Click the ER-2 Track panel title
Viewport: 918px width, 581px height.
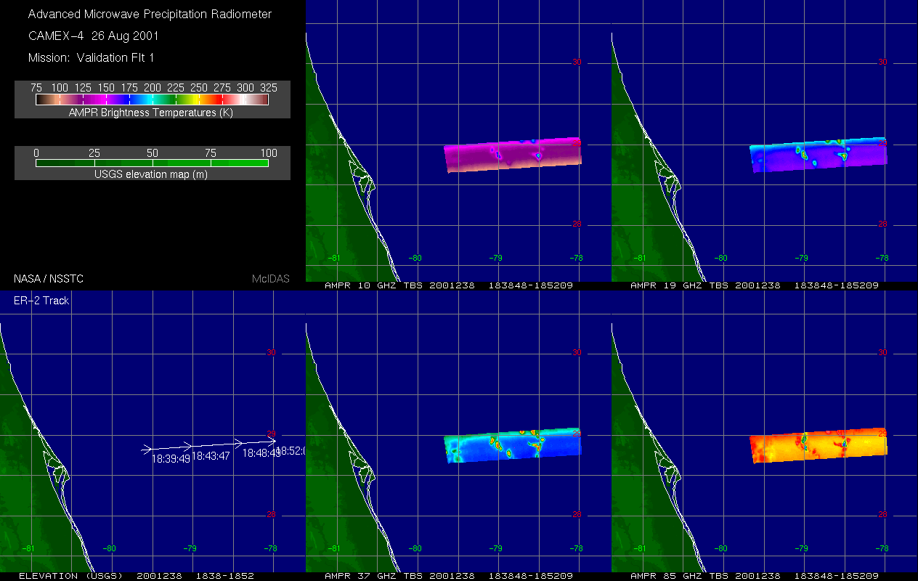41,300
